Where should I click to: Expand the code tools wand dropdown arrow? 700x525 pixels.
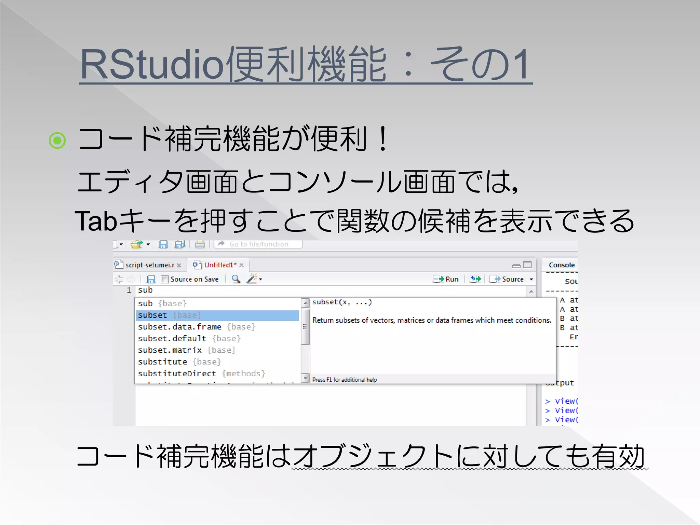tap(261, 280)
